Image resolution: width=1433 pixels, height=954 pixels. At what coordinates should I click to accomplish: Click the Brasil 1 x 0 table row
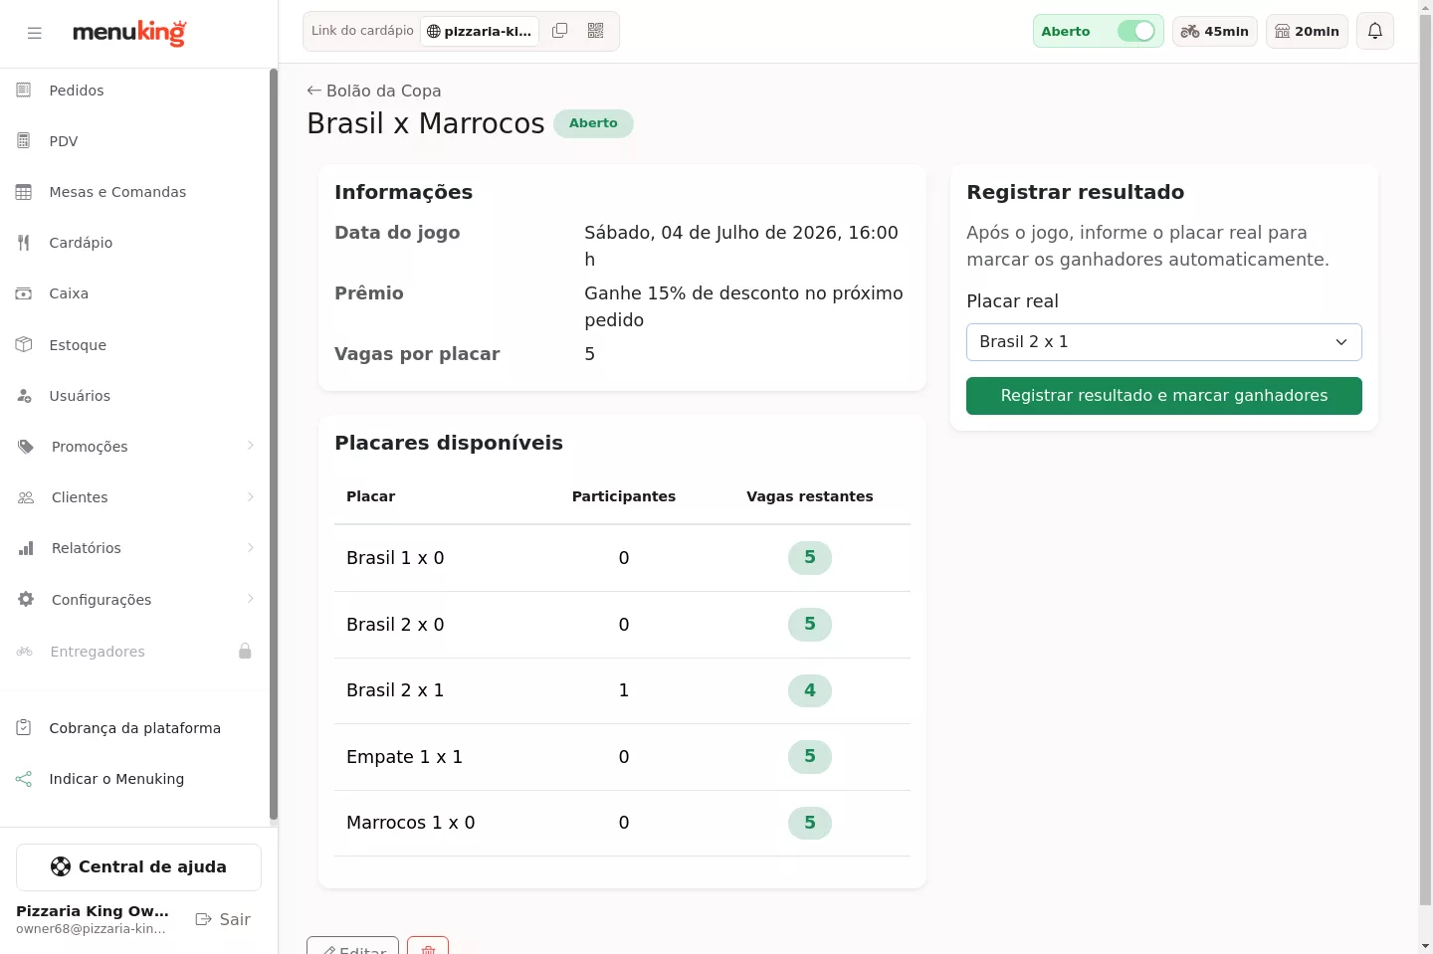[622, 558]
